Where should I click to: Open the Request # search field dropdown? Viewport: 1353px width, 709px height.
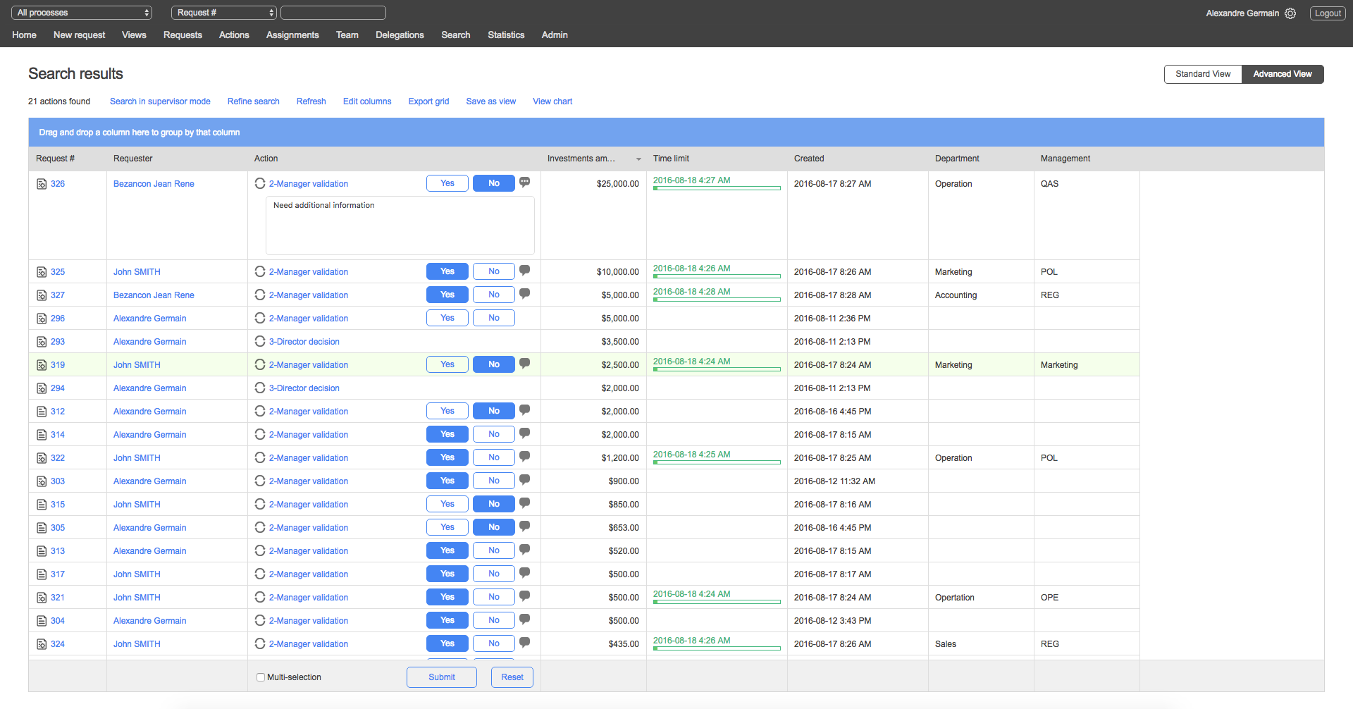[x=223, y=12]
